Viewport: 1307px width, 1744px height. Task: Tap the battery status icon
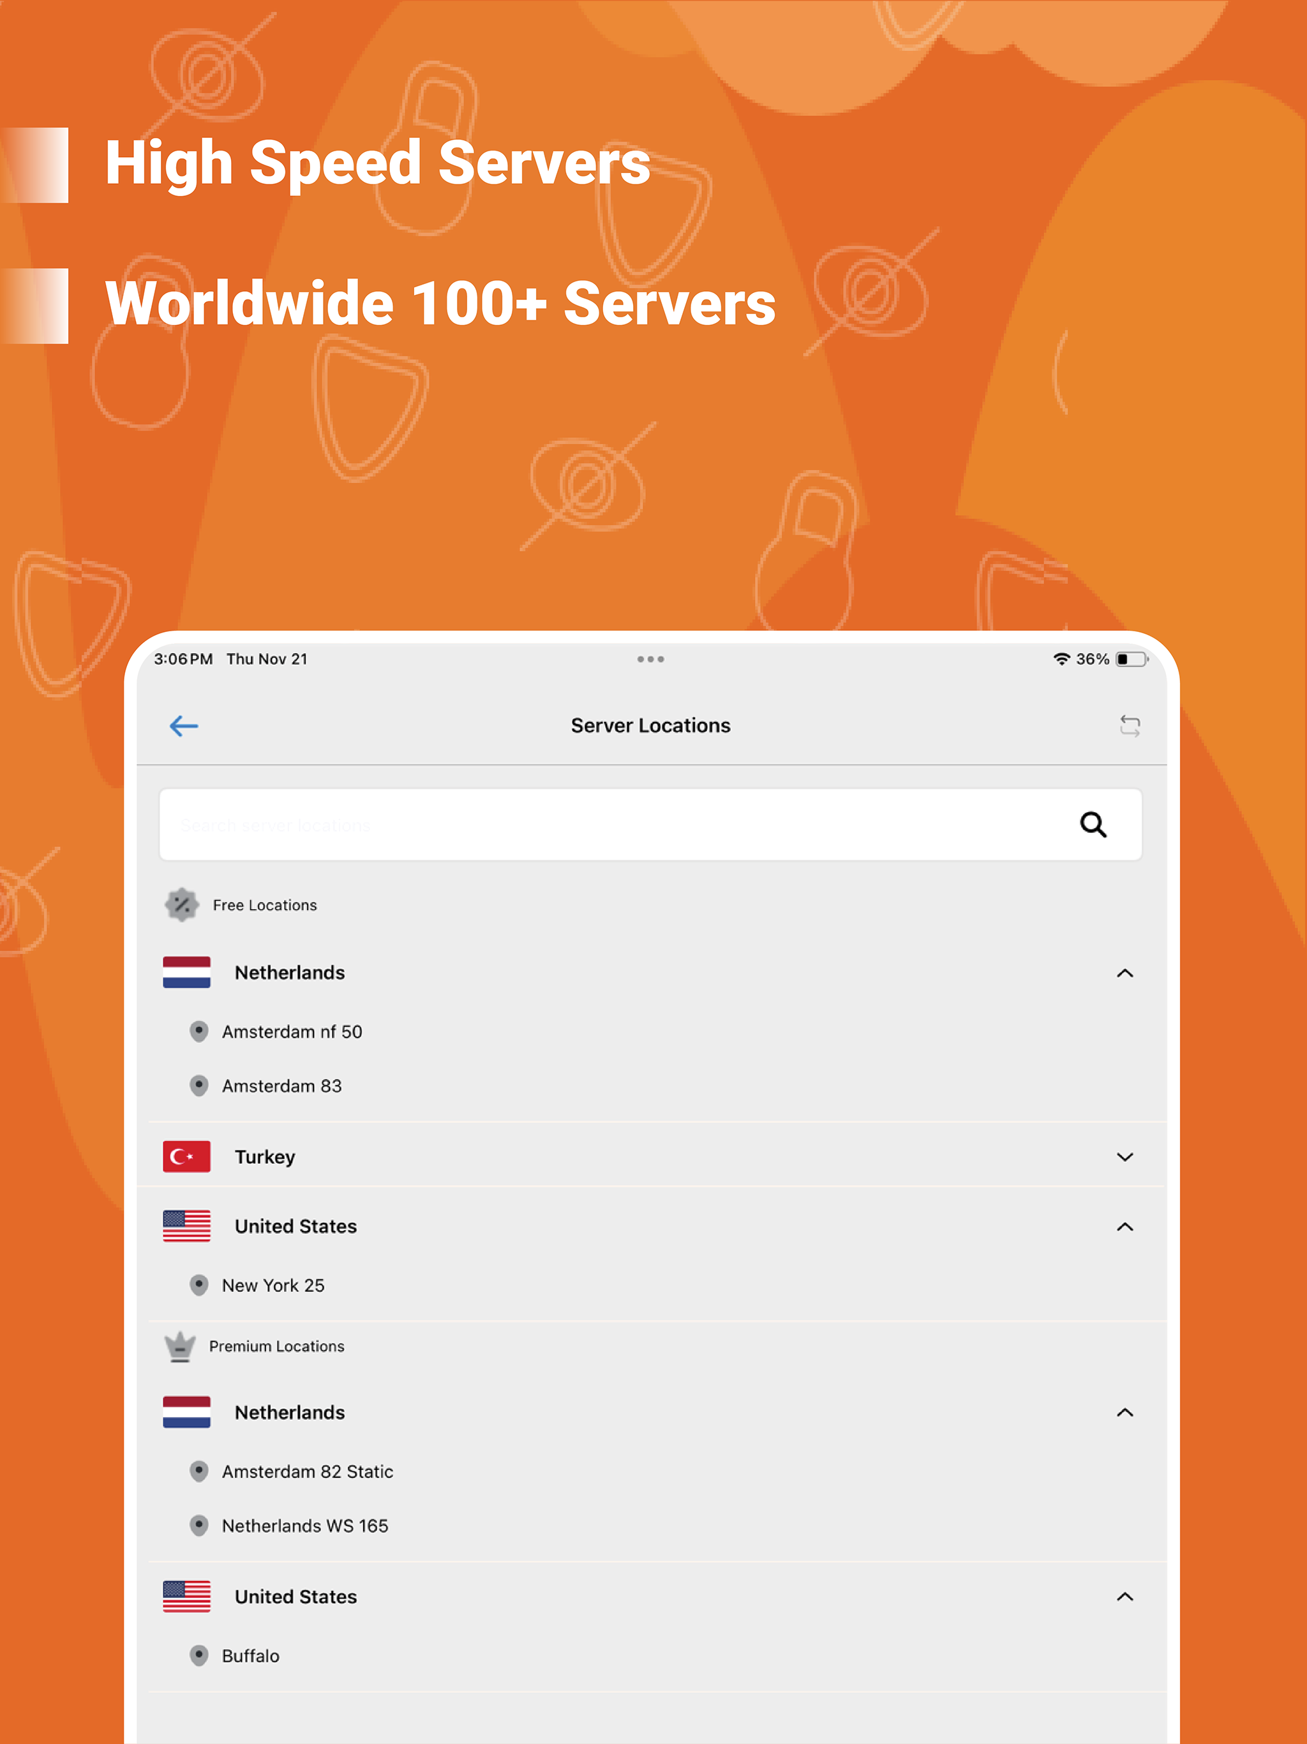click(x=1132, y=659)
